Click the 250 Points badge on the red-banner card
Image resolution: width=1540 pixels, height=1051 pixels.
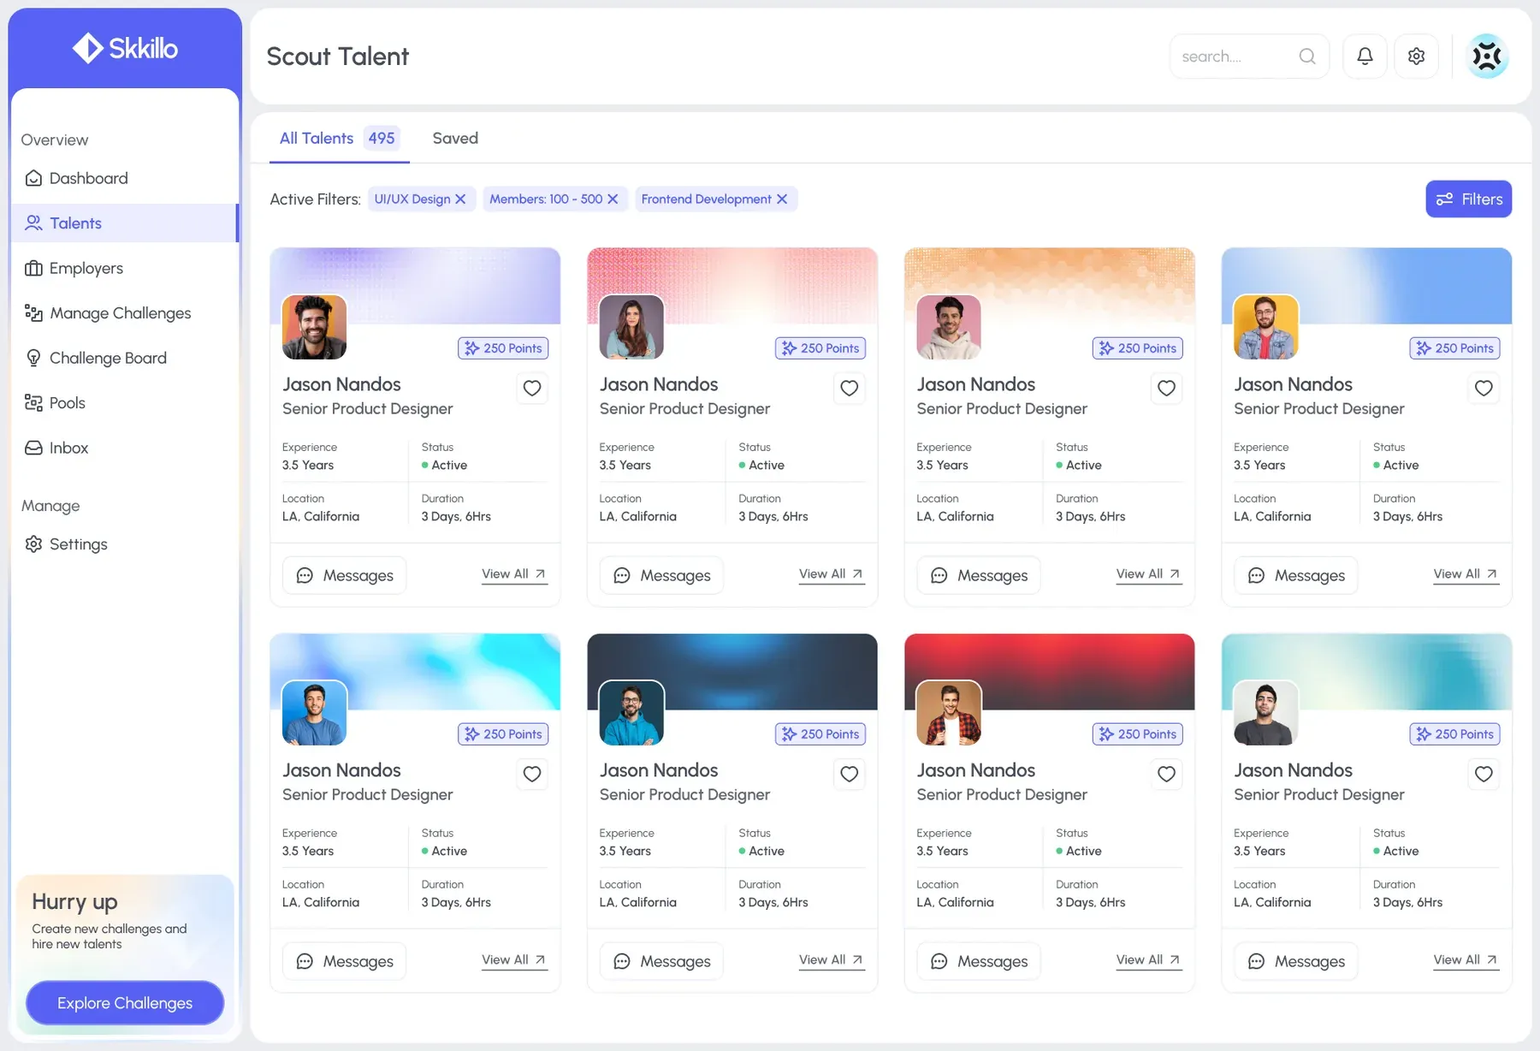coord(1138,734)
